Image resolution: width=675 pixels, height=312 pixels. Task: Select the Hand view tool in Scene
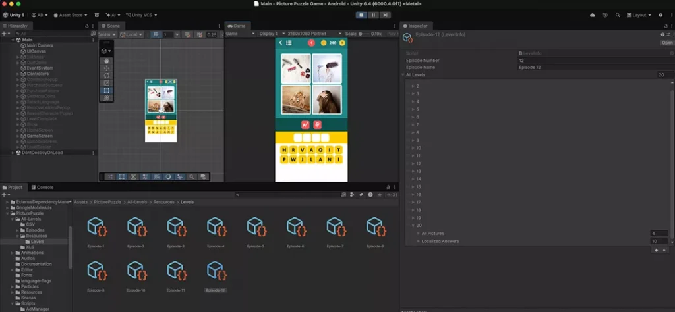tap(106, 61)
